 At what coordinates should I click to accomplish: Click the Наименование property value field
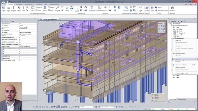coord(28,27)
